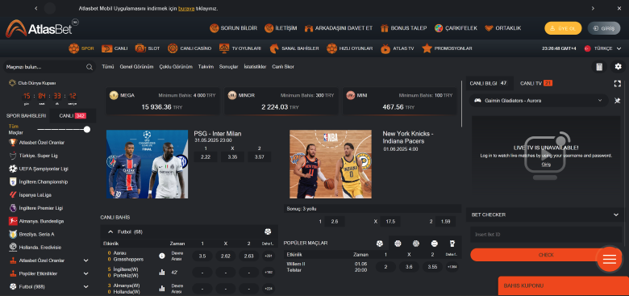Go to next announcement arrow
This screenshot has width=629, height=296.
click(x=593, y=8)
